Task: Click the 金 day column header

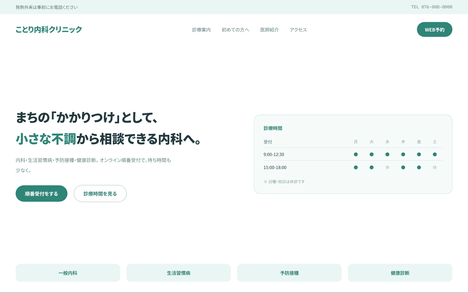Action: 419,142
